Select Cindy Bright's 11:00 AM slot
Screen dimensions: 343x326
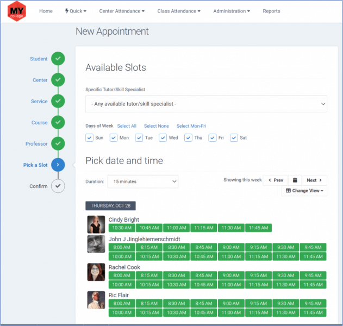click(177, 228)
